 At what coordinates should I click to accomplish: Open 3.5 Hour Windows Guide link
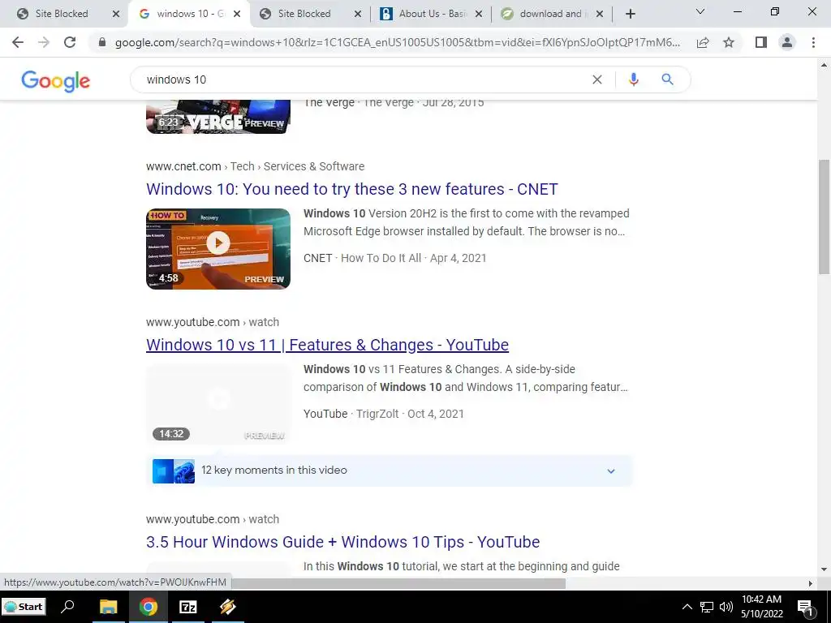343,542
